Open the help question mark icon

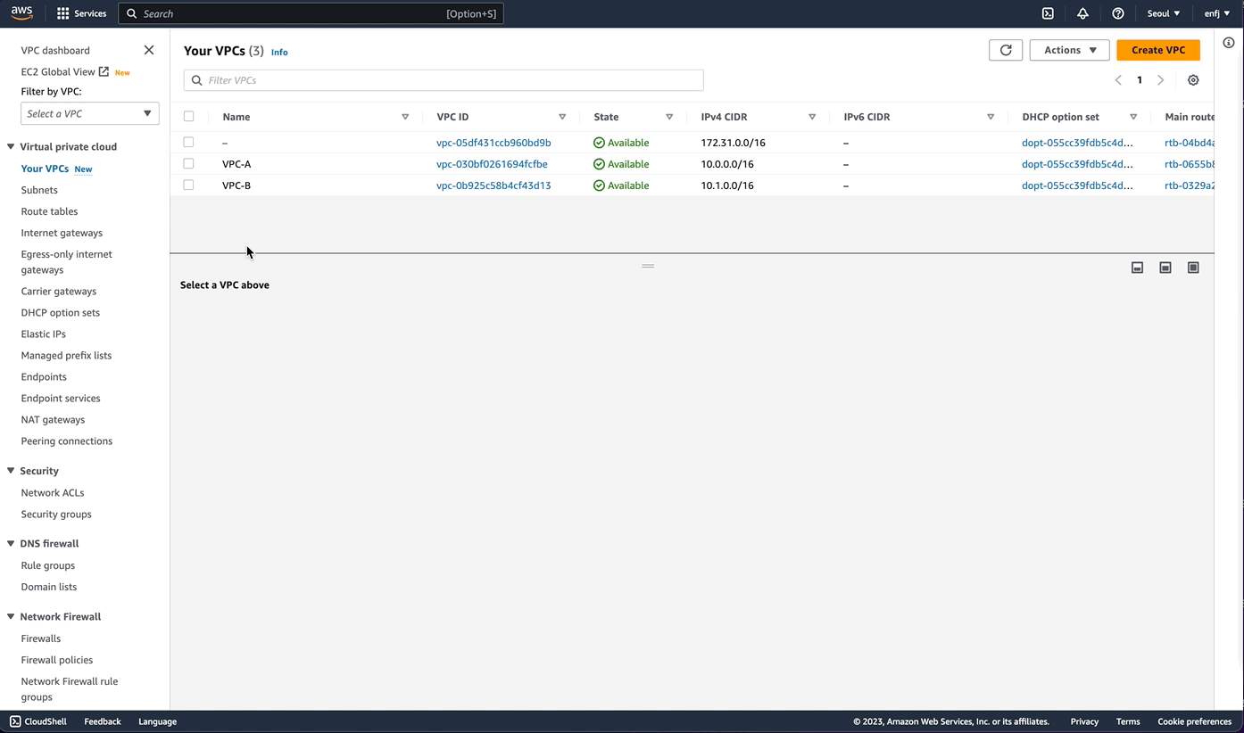[x=1117, y=13]
